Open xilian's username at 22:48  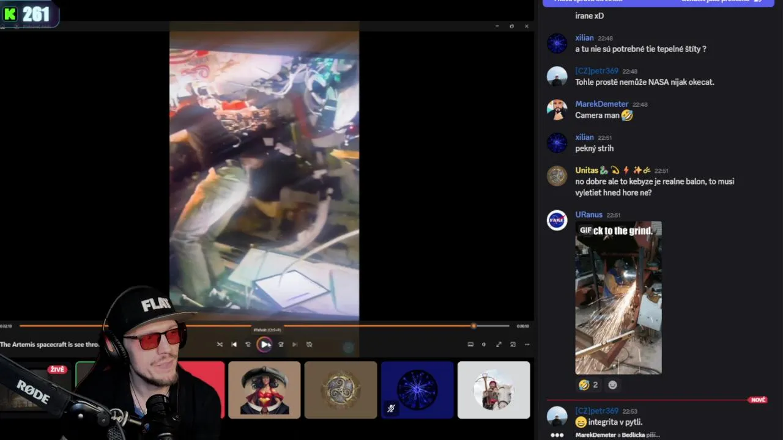585,38
